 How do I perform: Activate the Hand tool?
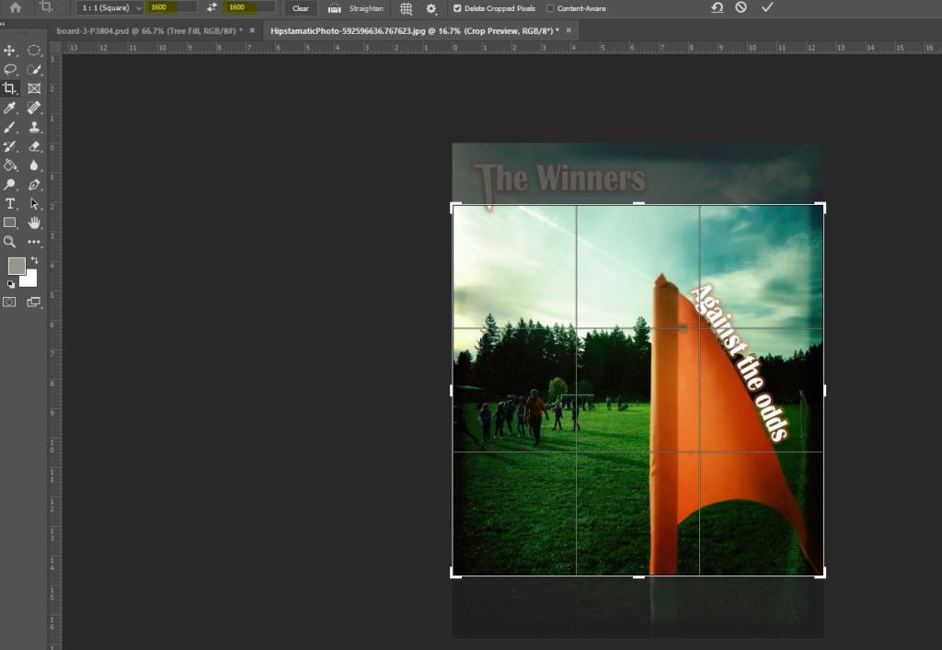34,223
